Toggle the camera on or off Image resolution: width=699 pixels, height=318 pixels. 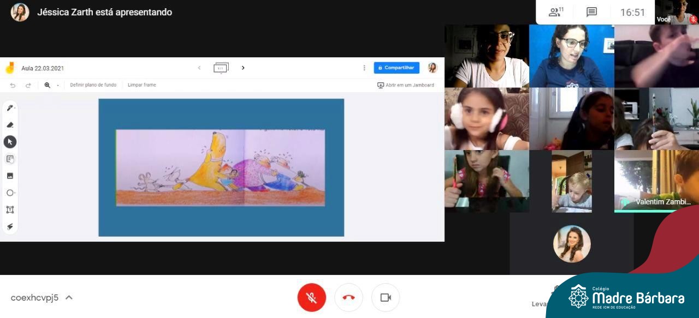coord(386,297)
